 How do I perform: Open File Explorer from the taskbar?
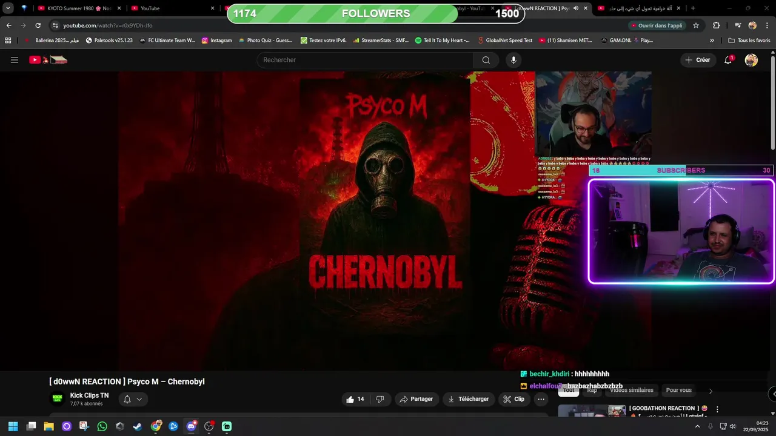[48, 426]
